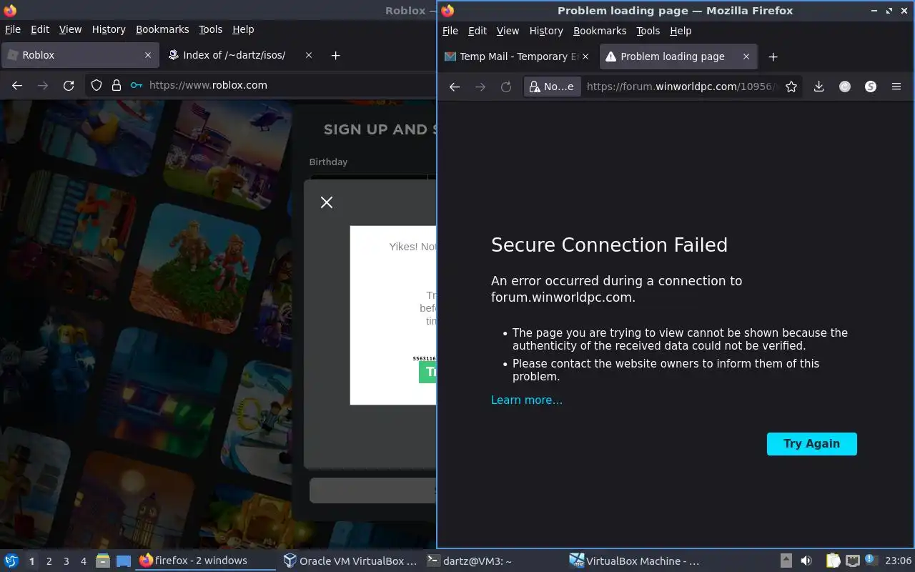Open View menu in the Roblox window
This screenshot has height=572, width=915.
point(70,29)
